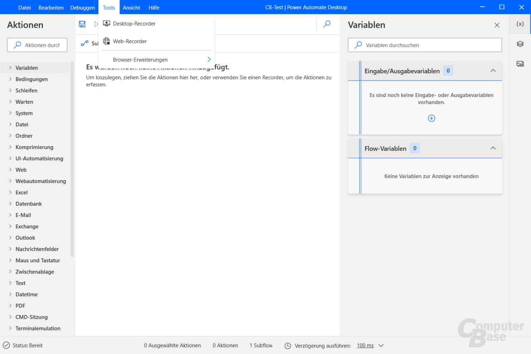This screenshot has width=531, height=354.
Task: Run the flow with the play icon
Action: (96, 24)
